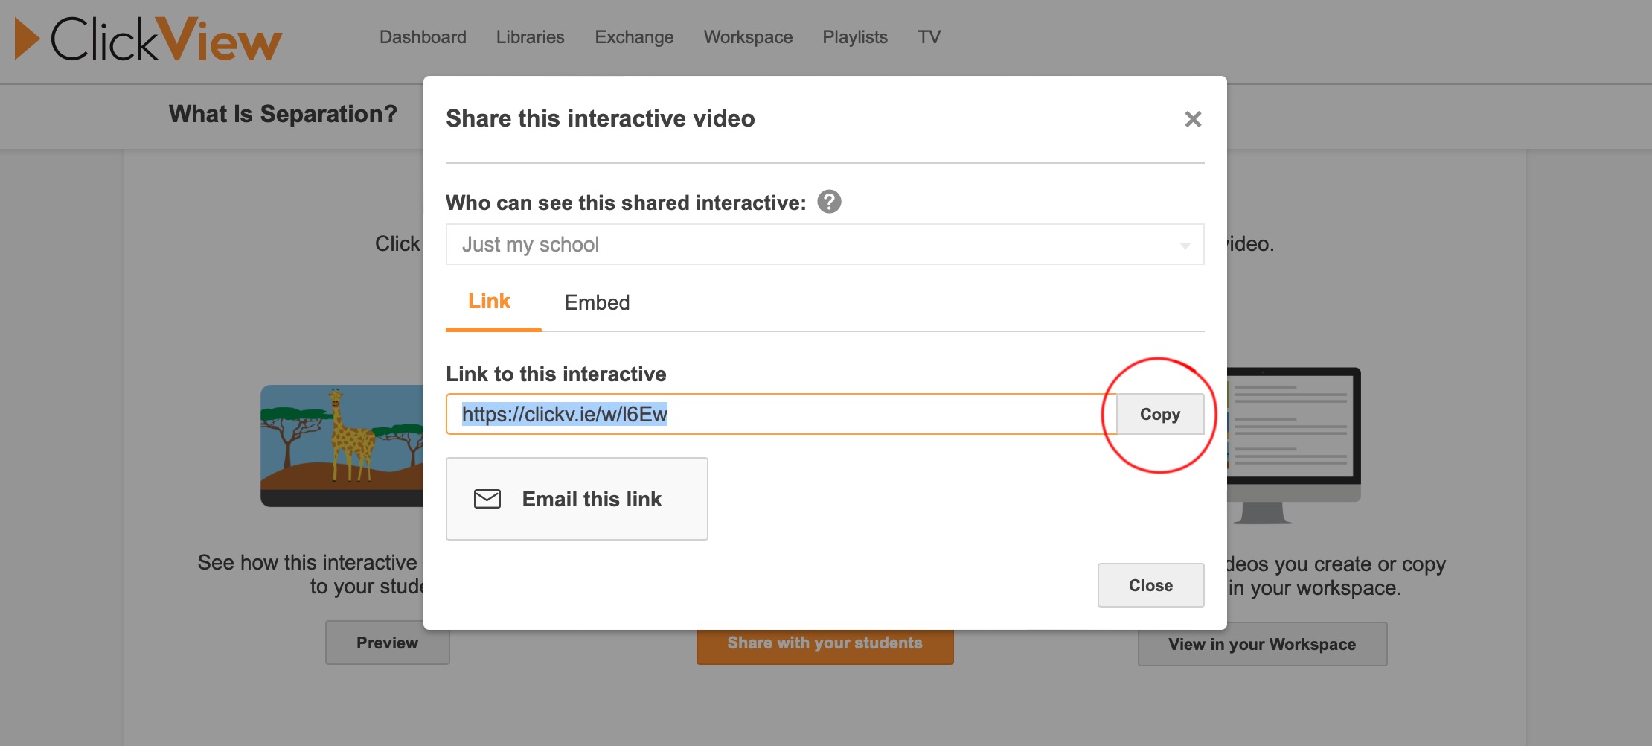Open Playlists from the top navigation
The image size is (1652, 746).
tap(855, 37)
